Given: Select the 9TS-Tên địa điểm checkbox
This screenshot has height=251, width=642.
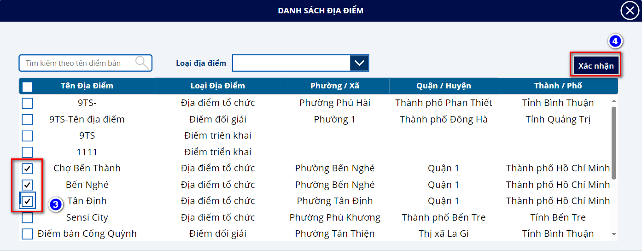Looking at the screenshot, I should (x=28, y=120).
